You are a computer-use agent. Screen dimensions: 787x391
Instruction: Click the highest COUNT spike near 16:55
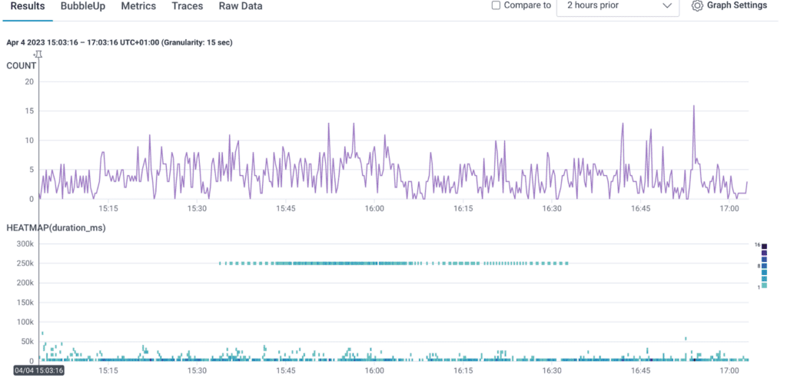tap(693, 107)
